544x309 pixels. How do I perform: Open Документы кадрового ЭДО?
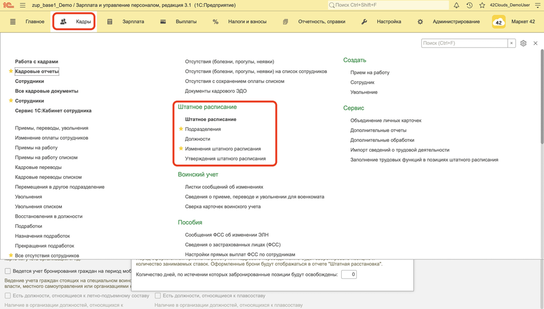(216, 91)
